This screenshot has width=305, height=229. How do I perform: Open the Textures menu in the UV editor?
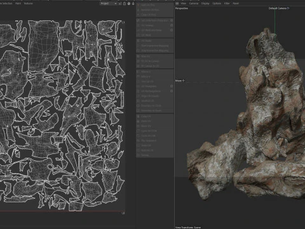28,3
